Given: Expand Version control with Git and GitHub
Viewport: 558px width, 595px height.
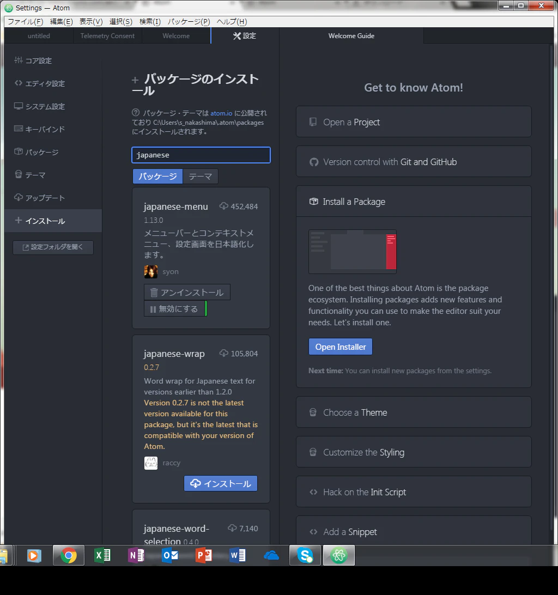Looking at the screenshot, I should coord(414,162).
